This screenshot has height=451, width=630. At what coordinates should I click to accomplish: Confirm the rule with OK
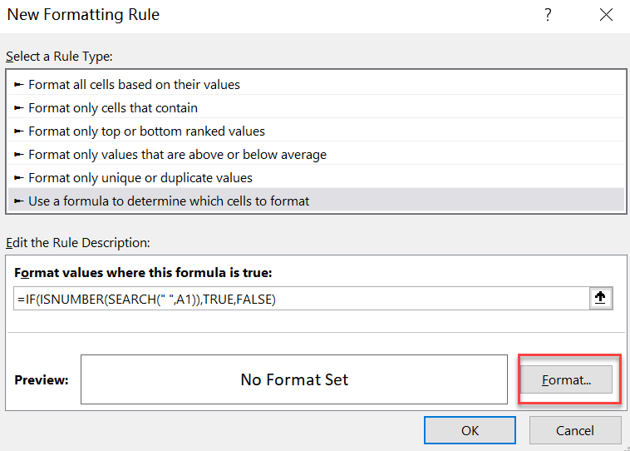tap(470, 430)
